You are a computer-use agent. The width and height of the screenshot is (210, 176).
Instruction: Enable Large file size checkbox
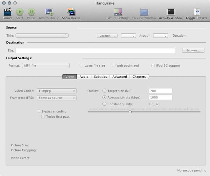[x=81, y=65]
